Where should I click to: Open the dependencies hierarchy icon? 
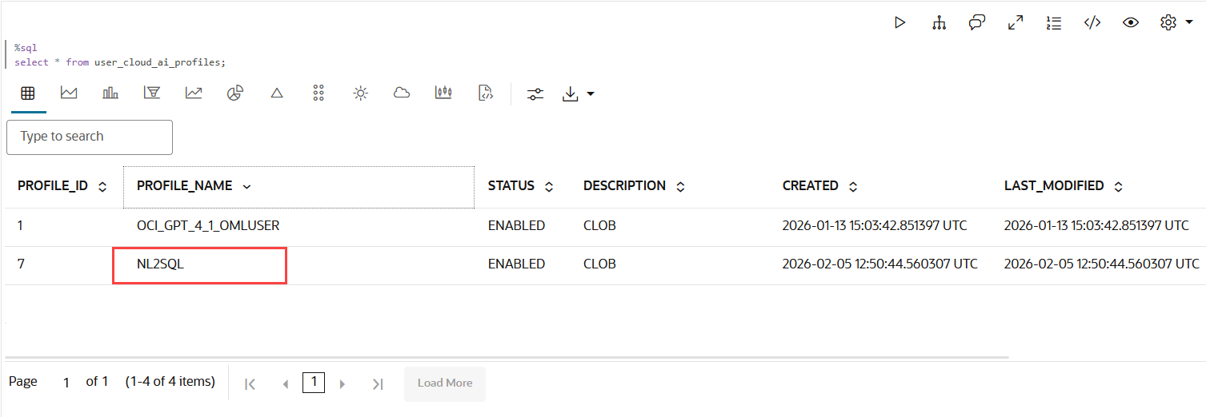(939, 22)
